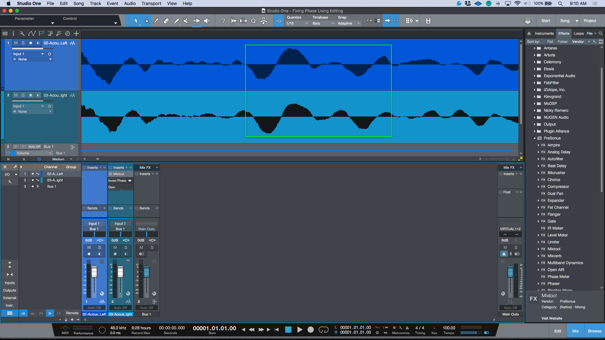605x340 pixels.
Task: Open the tempo track clock icon
Action: point(67,33)
